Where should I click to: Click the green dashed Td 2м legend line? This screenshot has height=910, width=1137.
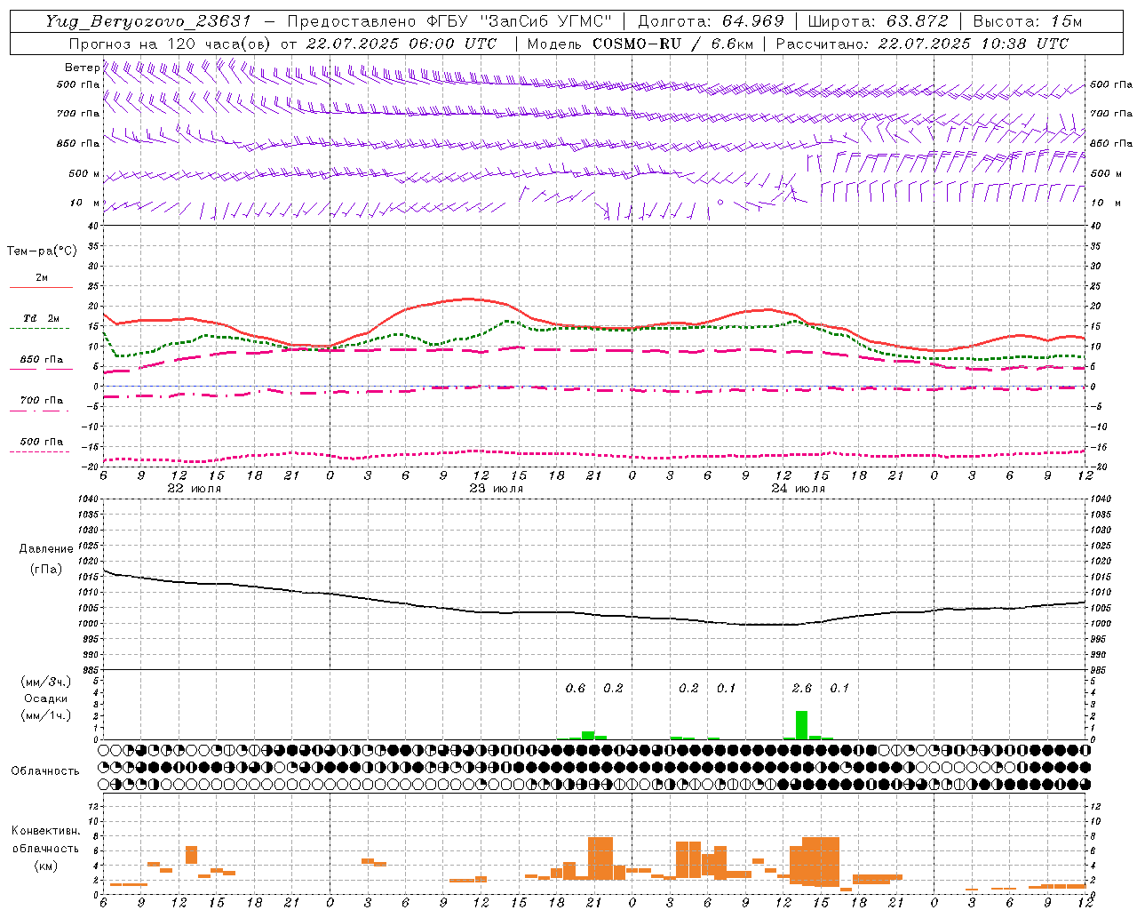[x=39, y=329]
